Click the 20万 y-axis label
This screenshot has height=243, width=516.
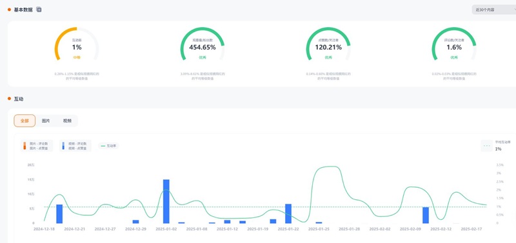click(31, 165)
